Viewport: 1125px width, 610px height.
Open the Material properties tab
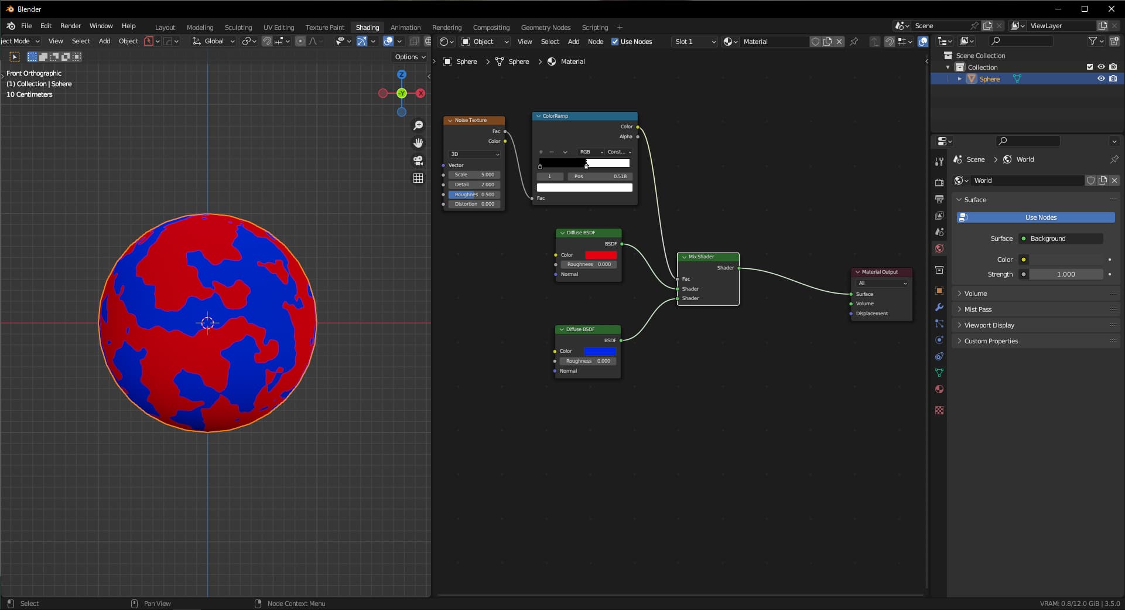click(x=939, y=389)
